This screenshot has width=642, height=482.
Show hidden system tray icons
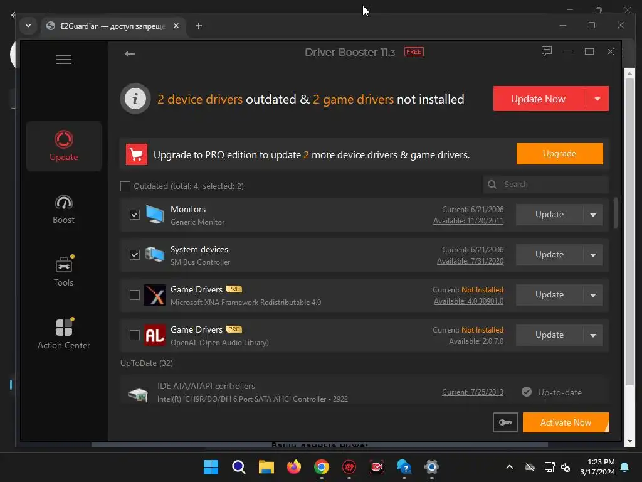(x=509, y=467)
